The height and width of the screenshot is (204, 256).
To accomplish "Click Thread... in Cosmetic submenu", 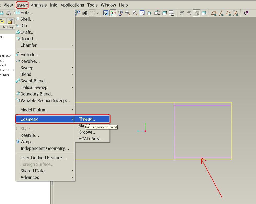I will click(x=92, y=119).
